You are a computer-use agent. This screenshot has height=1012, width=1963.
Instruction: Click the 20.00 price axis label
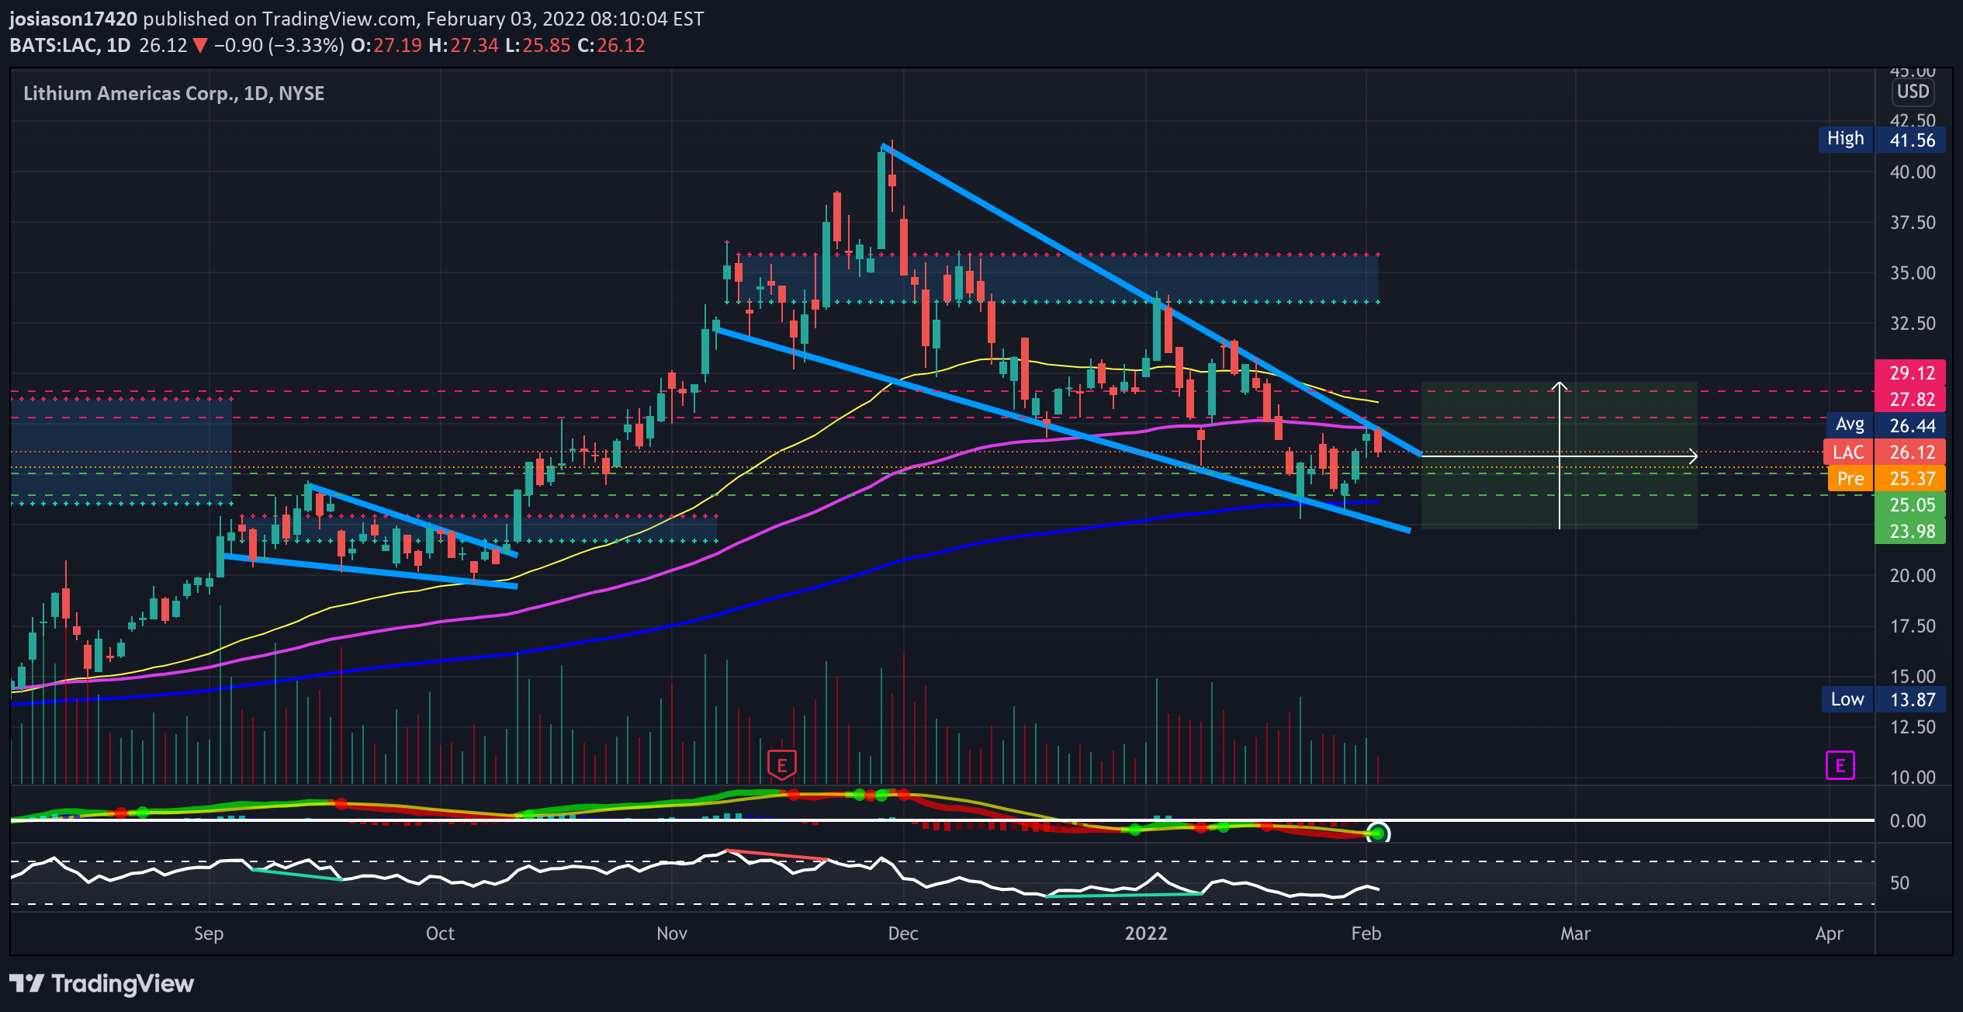pyautogui.click(x=1913, y=575)
